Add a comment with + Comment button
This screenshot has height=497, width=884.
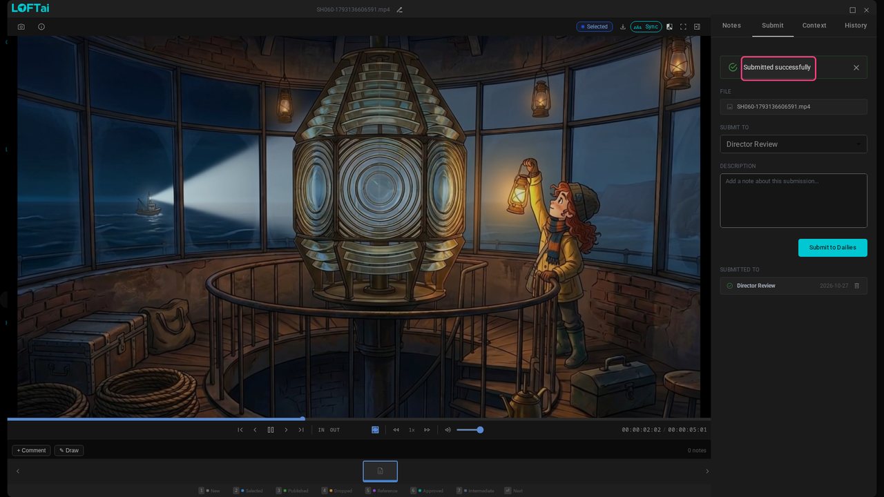(31, 451)
